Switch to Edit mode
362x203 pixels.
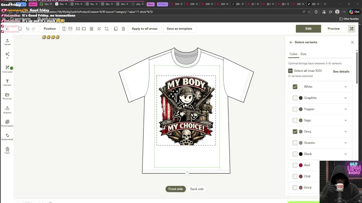(308, 29)
